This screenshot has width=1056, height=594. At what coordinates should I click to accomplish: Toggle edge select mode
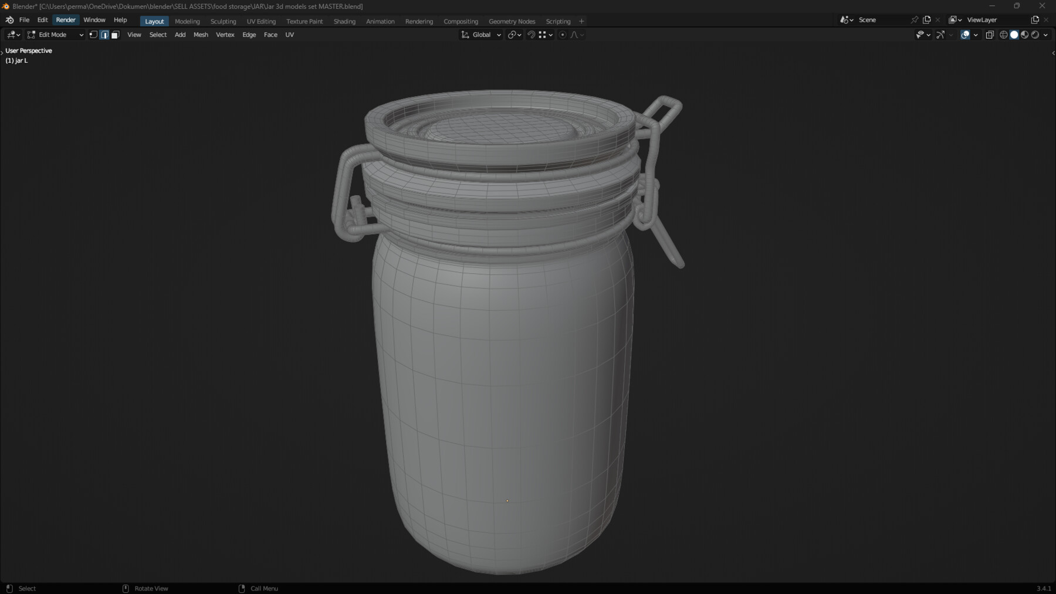click(104, 35)
